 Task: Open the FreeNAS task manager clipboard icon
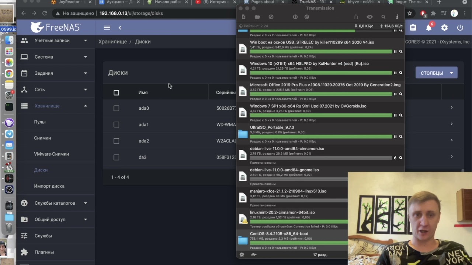tap(413, 28)
